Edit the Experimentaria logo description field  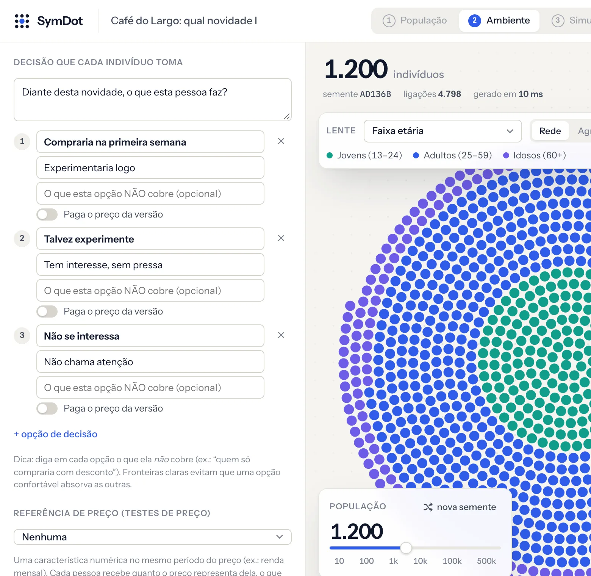pyautogui.click(x=150, y=167)
